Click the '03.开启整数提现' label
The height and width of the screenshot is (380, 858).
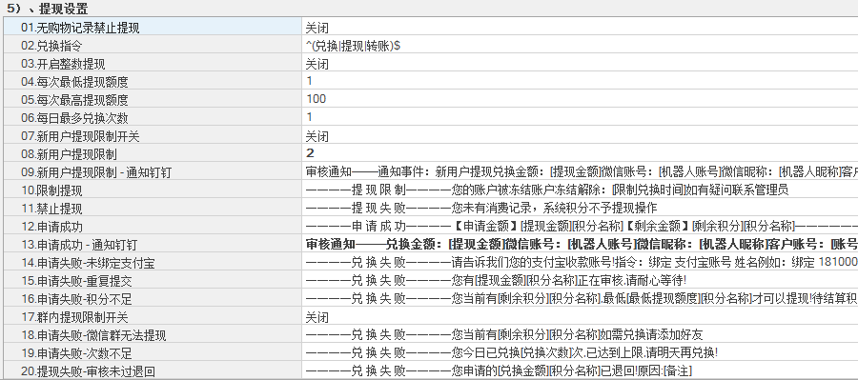coord(63,64)
